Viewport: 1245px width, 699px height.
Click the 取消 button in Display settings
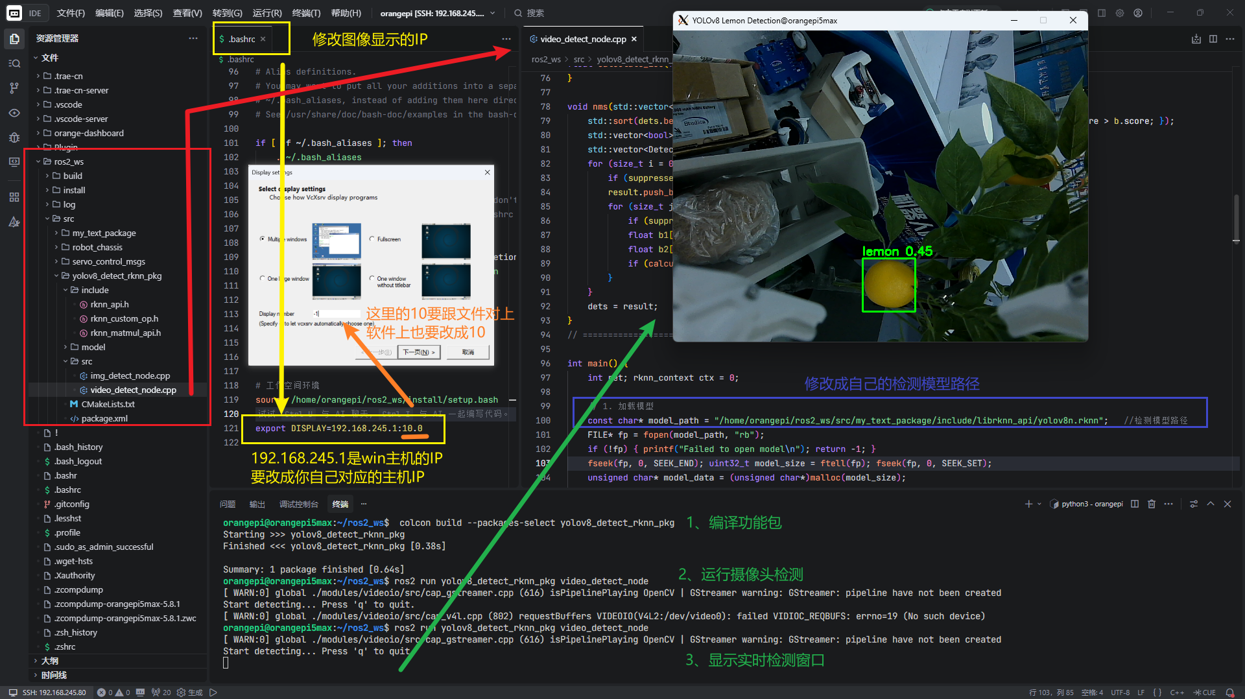[468, 352]
